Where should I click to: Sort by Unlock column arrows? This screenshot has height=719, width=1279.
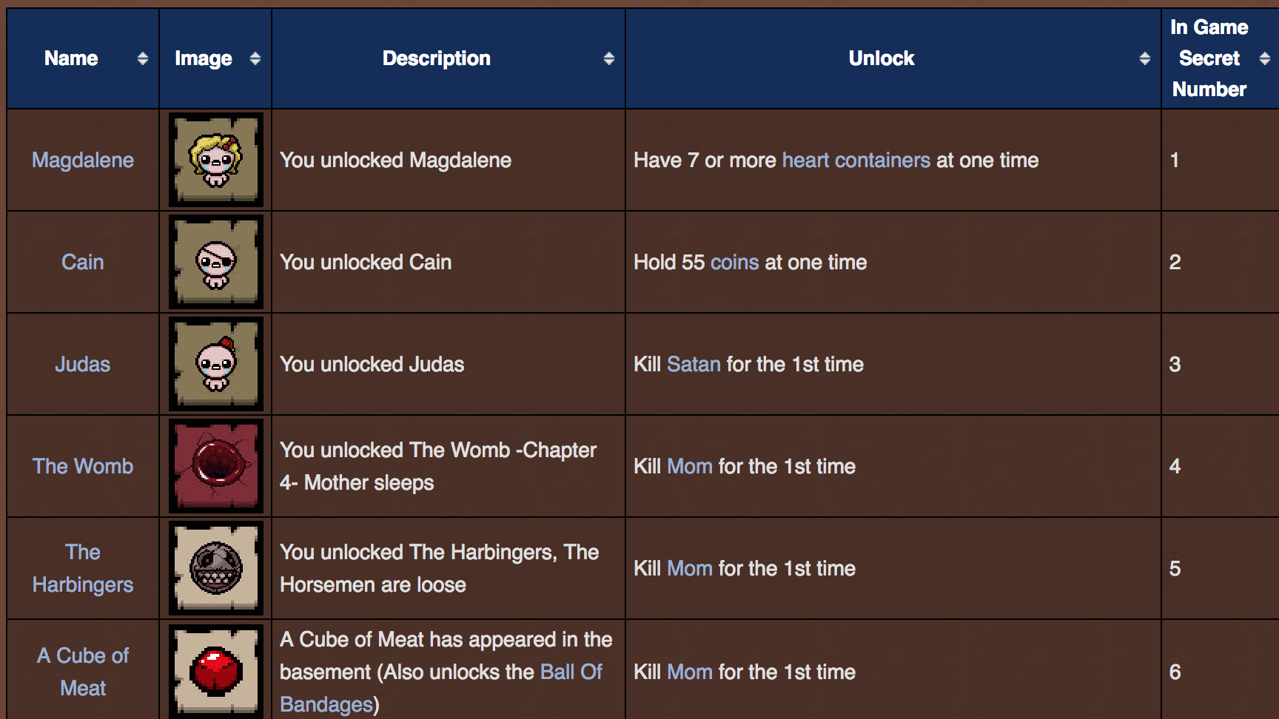coord(1145,58)
